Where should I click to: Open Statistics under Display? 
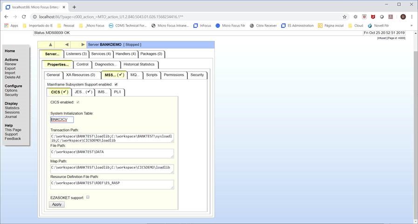coord(12,108)
